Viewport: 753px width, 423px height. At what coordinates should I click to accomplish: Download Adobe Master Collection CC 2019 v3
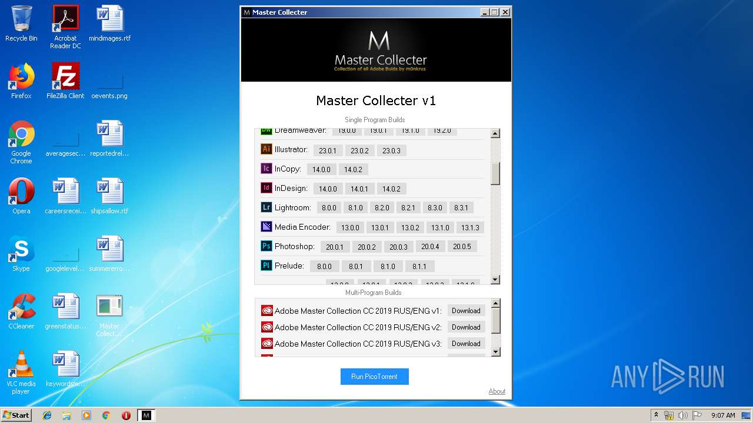466,344
